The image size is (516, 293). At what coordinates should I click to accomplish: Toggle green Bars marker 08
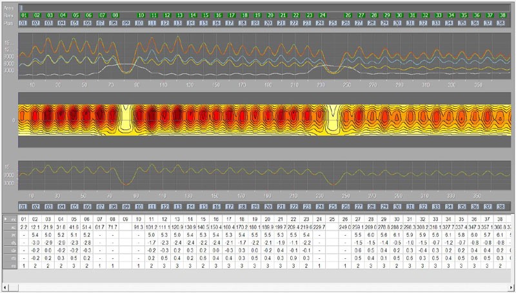[x=115, y=15]
